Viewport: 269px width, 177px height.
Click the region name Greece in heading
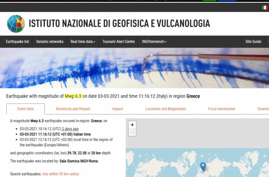point(193,96)
